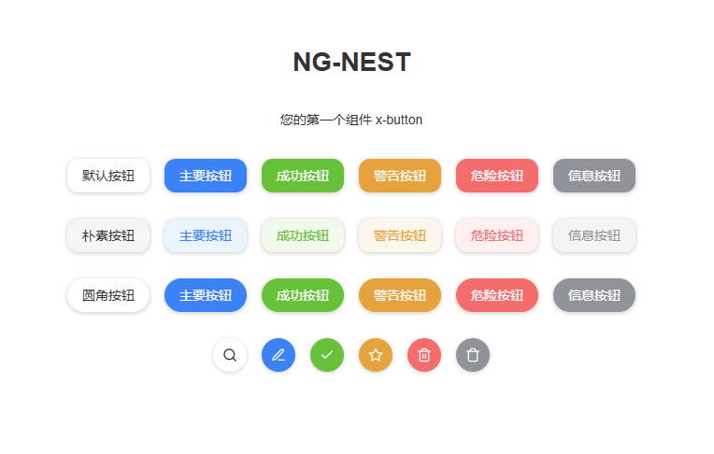Image resolution: width=714 pixels, height=454 pixels.
Task: Click solid gray 信息按钮 in first row
Action: tap(594, 176)
